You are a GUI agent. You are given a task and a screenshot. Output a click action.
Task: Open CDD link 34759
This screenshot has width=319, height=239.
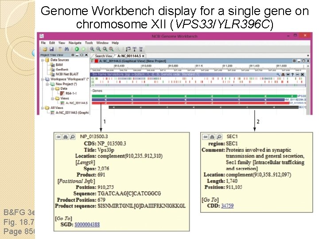tap(227, 206)
